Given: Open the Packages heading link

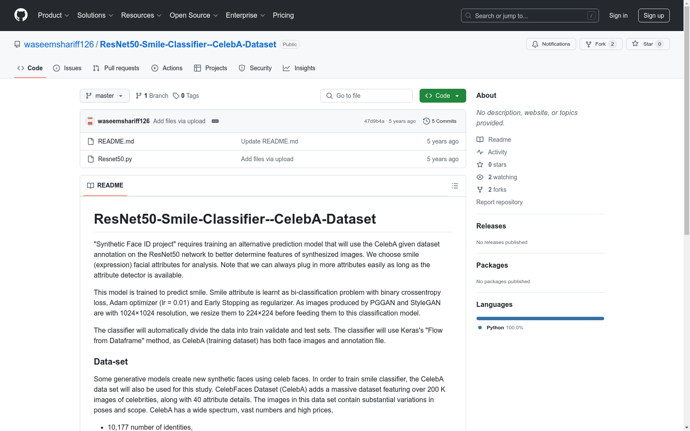Looking at the screenshot, I should tap(492, 265).
